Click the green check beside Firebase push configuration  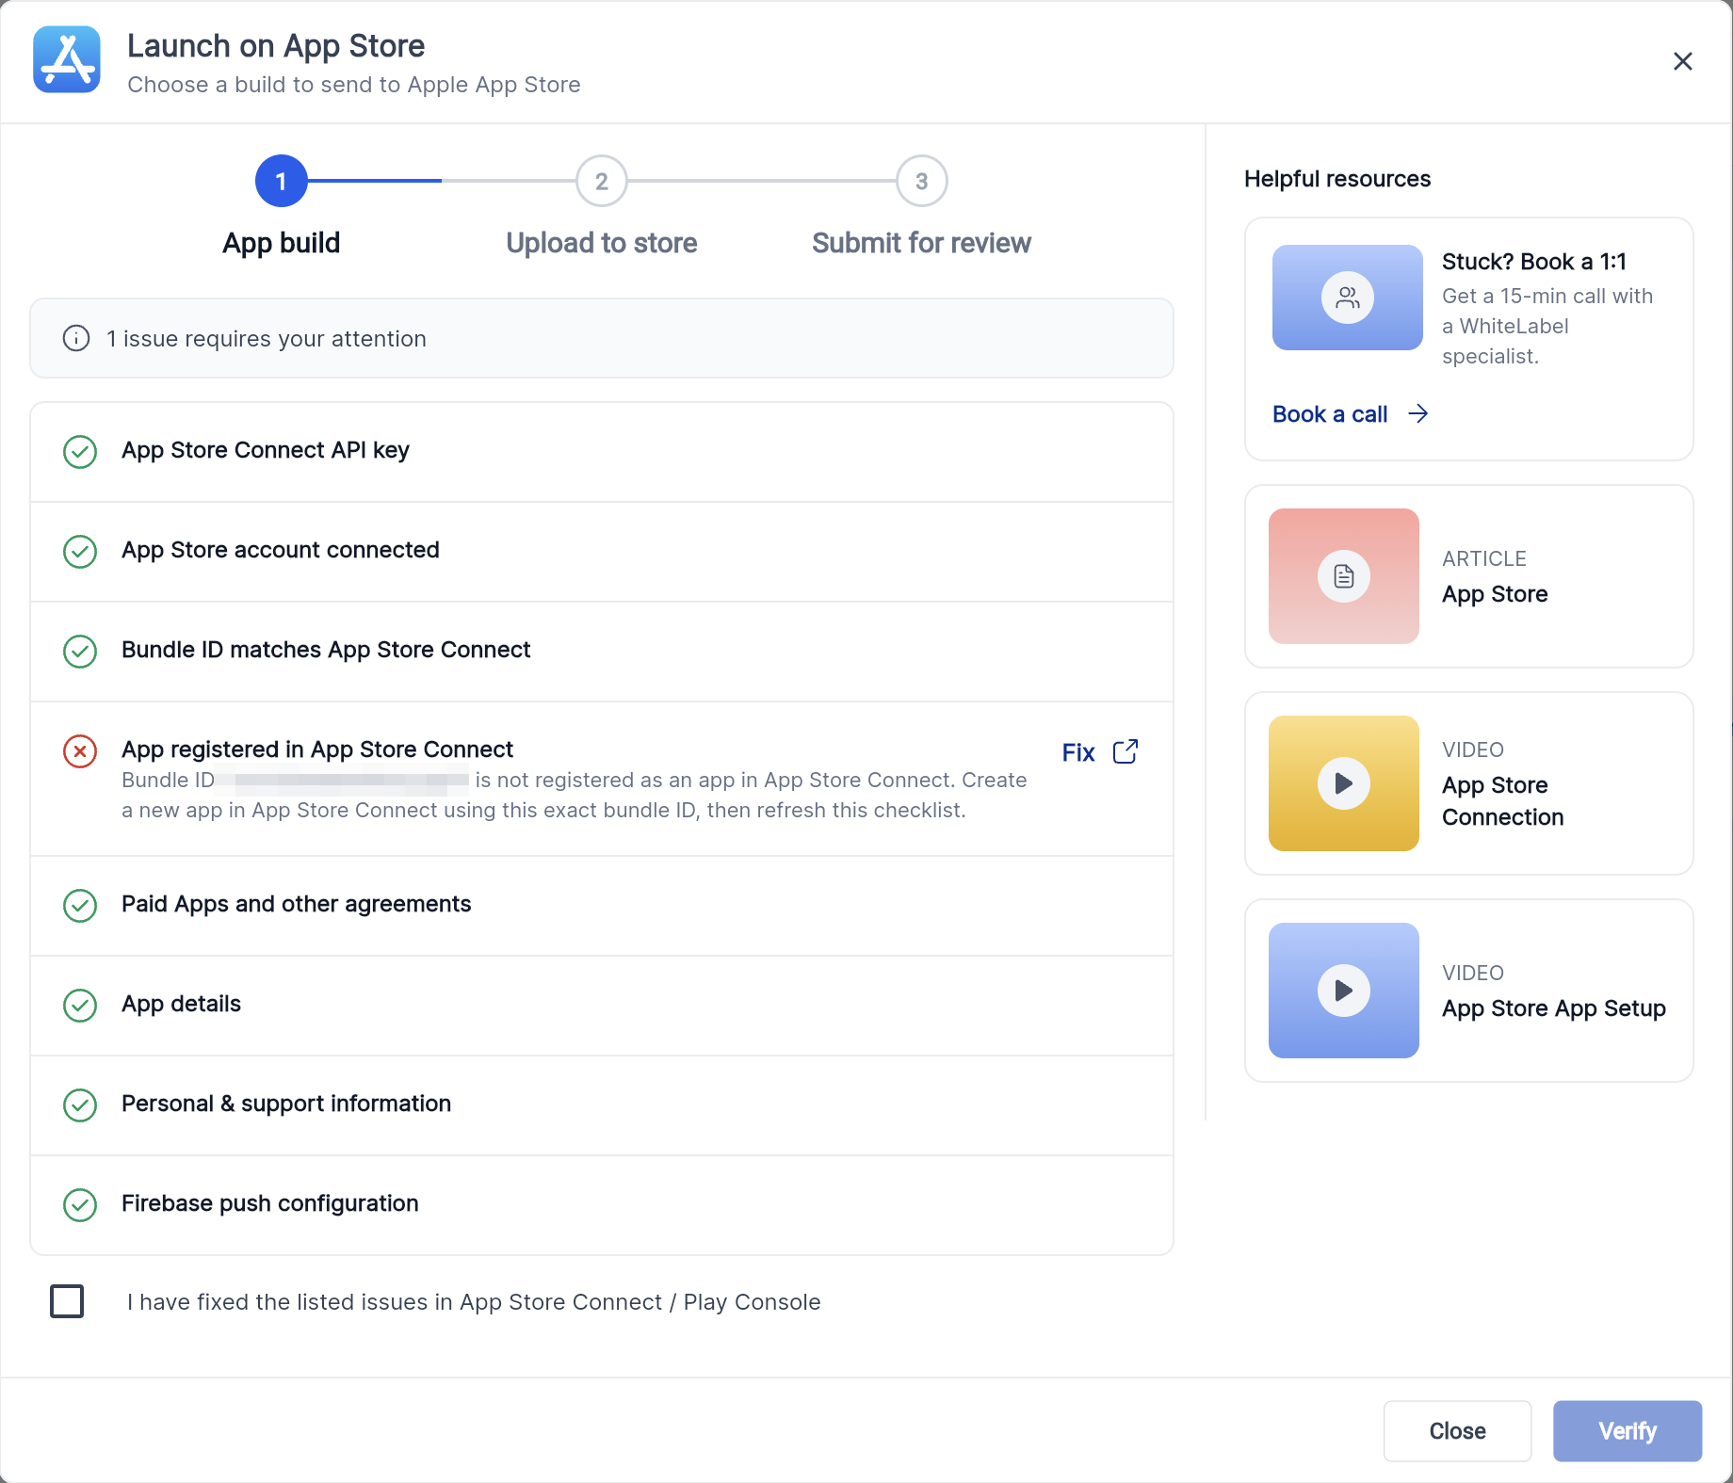coord(80,1205)
